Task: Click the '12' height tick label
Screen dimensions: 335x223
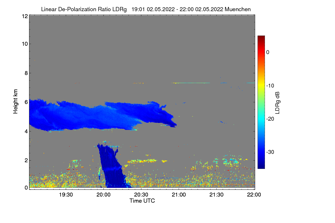Action: [25, 16]
